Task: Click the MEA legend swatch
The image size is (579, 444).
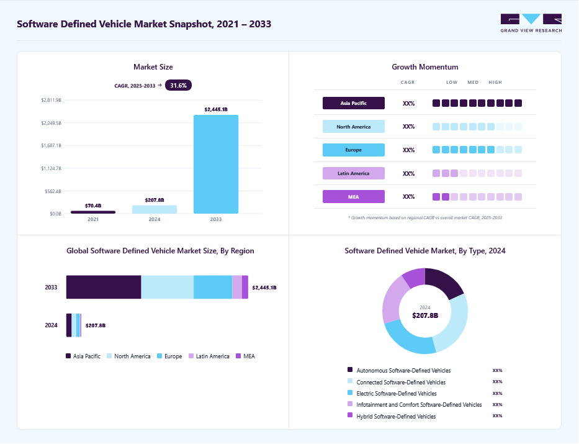Action: 238,356
